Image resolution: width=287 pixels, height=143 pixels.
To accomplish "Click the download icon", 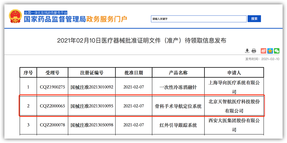I will pyautogui.click(x=247, y=51).
